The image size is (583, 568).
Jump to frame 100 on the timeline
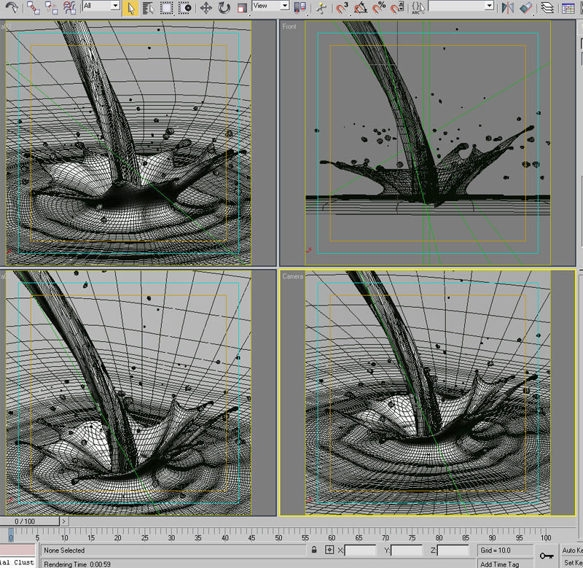tap(546, 537)
